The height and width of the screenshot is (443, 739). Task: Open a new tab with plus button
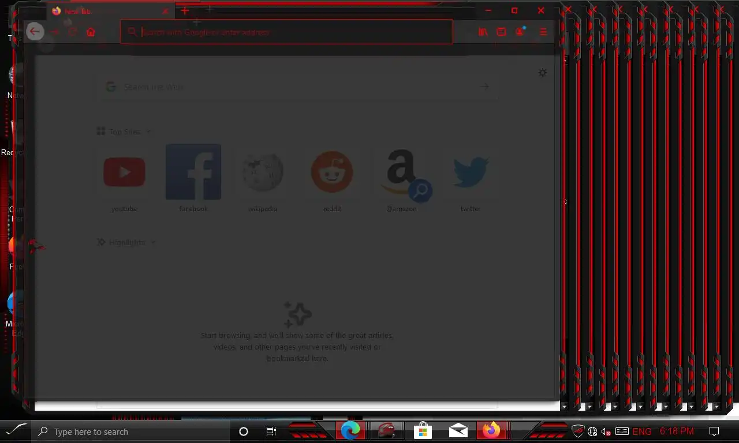pos(185,10)
